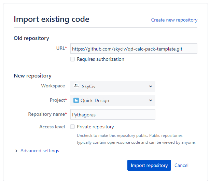This screenshot has height=184, width=210.
Task: Expand Advanced settings section
Action: 40,151
